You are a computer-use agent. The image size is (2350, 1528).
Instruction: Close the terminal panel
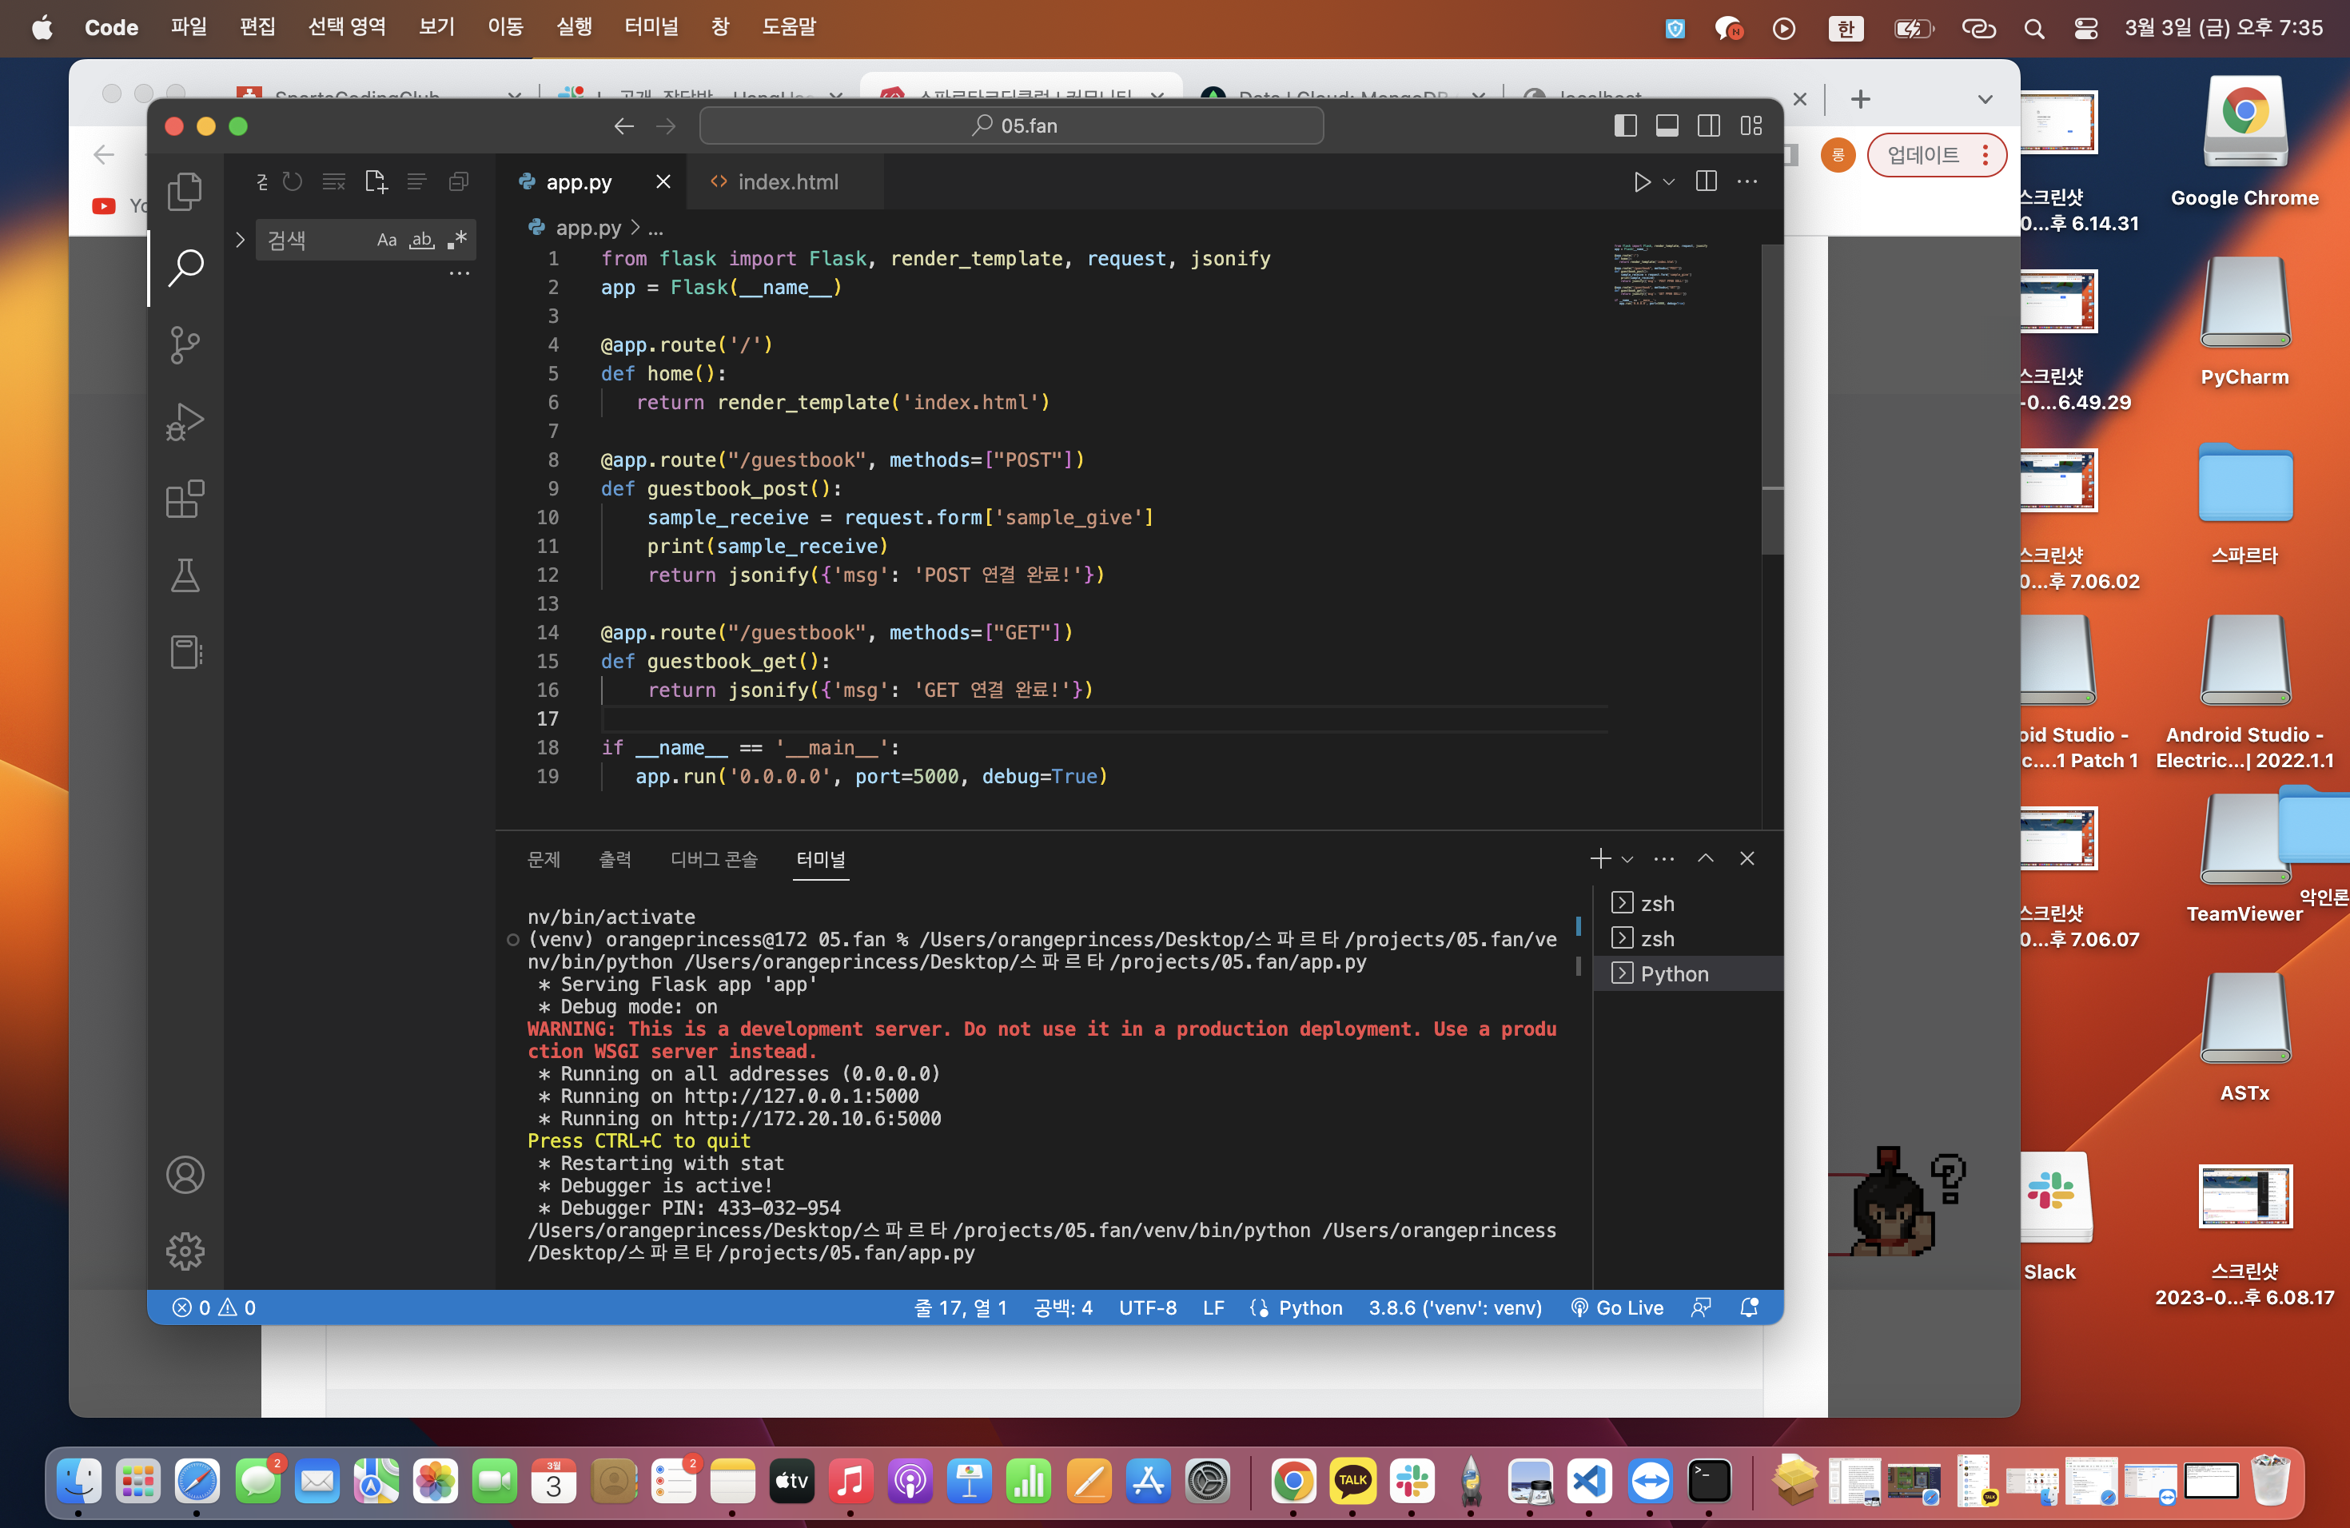(x=1747, y=859)
